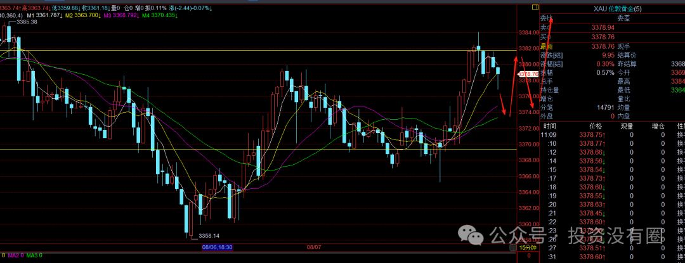Viewport: 685px width, 263px height.
Task: Click the 最低 label
Action: (623, 90)
